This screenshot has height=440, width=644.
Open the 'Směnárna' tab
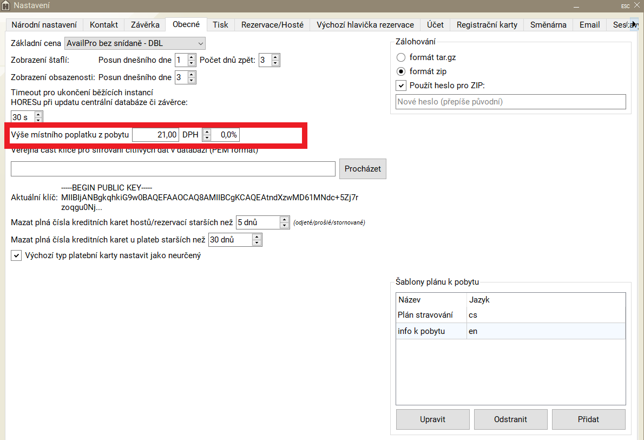tap(548, 25)
